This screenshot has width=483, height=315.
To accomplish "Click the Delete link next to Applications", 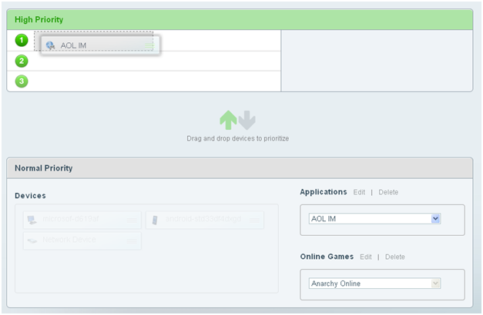I will click(x=388, y=192).
